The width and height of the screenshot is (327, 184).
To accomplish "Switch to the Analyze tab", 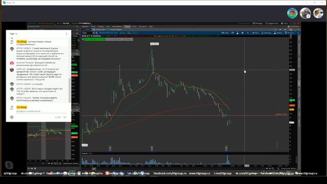I will pyautogui.click(x=101, y=27).
